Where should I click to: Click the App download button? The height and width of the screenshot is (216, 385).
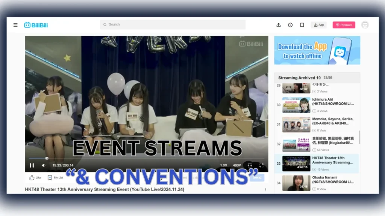(x=318, y=25)
